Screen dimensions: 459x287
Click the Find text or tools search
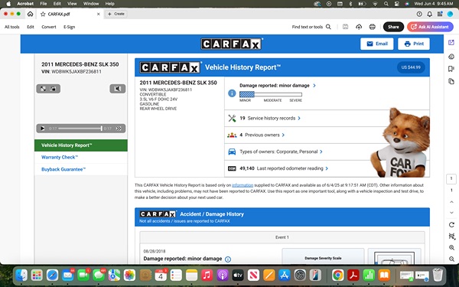[311, 27]
